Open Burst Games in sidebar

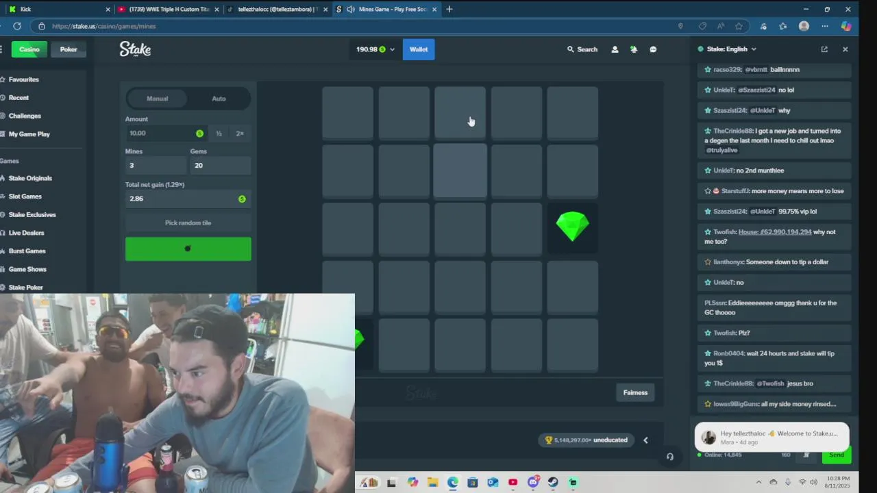pos(27,251)
